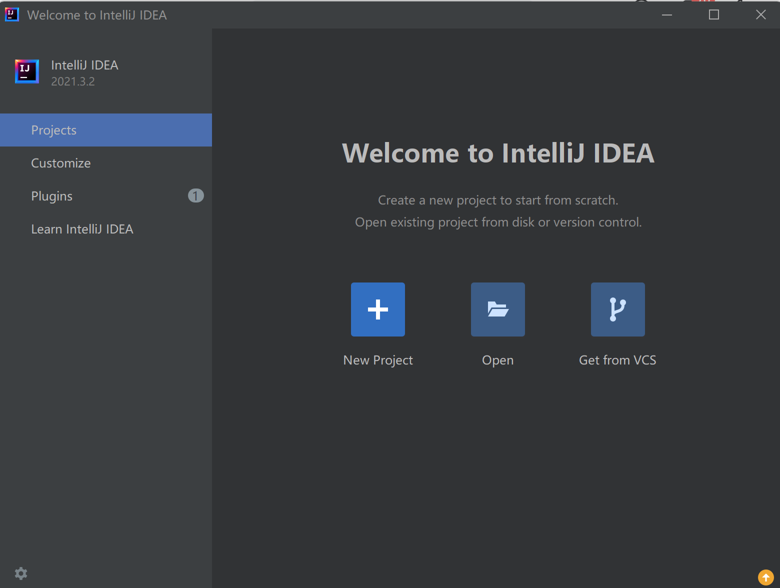This screenshot has width=780, height=588.
Task: Click 'Create a new project to start from scratch.'
Action: click(x=498, y=200)
